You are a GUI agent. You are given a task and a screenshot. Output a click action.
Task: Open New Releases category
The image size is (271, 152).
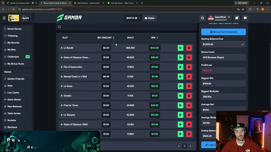[x=15, y=106]
